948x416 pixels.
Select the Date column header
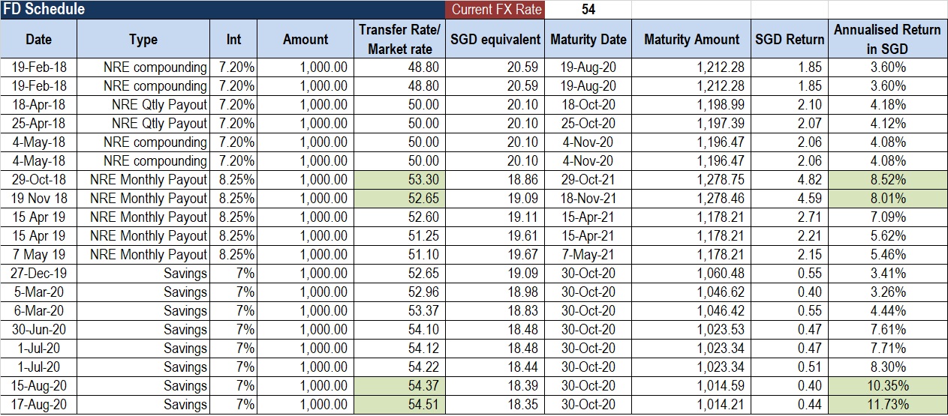coord(38,39)
